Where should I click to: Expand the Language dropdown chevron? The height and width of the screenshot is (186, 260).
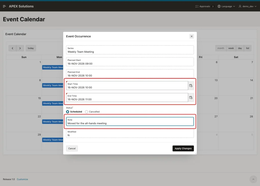234,6
